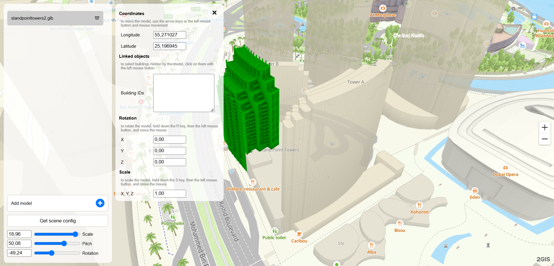The height and width of the screenshot is (266, 554).
Task: Click the At.Mosphere camera marker
Action: 383,8
